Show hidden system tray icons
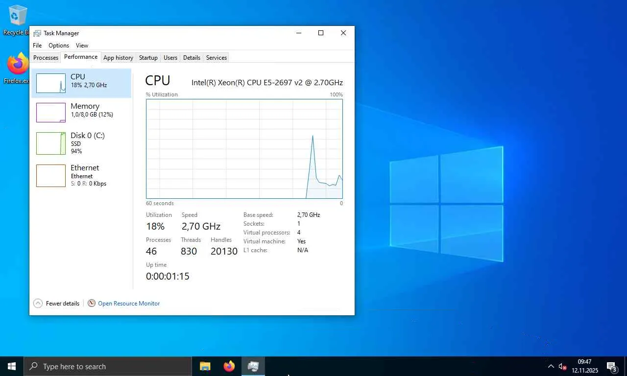627x376 pixels. click(x=551, y=366)
